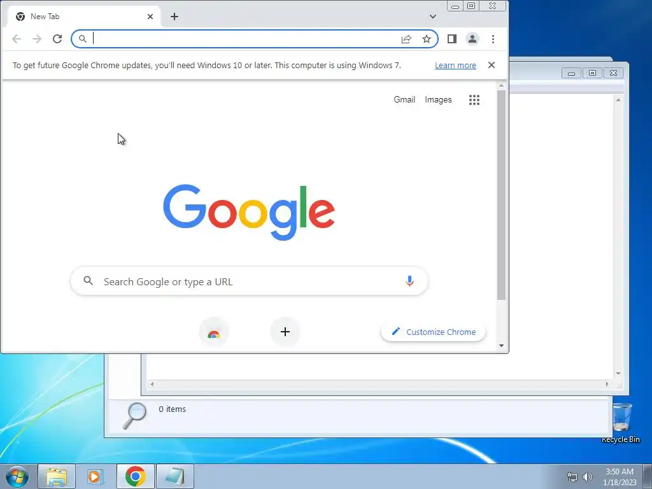
Task: Click the search icon inside address bar
Action: click(83, 39)
